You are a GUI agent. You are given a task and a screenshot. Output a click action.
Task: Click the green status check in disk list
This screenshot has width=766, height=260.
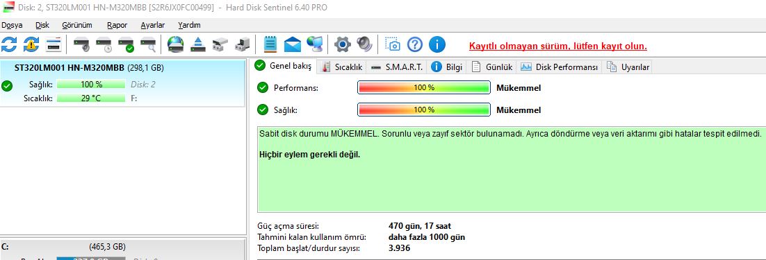pyautogui.click(x=7, y=86)
